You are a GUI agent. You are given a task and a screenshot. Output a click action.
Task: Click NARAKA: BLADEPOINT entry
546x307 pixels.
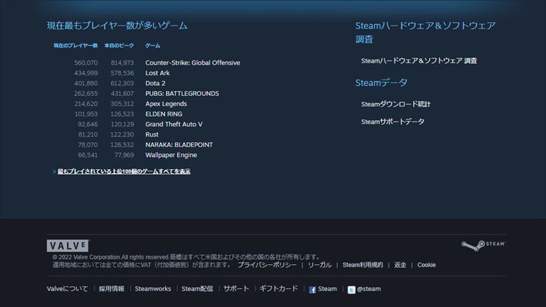[x=179, y=145]
